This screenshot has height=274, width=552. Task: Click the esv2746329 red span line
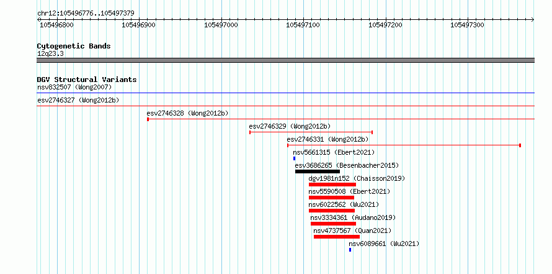click(311, 132)
